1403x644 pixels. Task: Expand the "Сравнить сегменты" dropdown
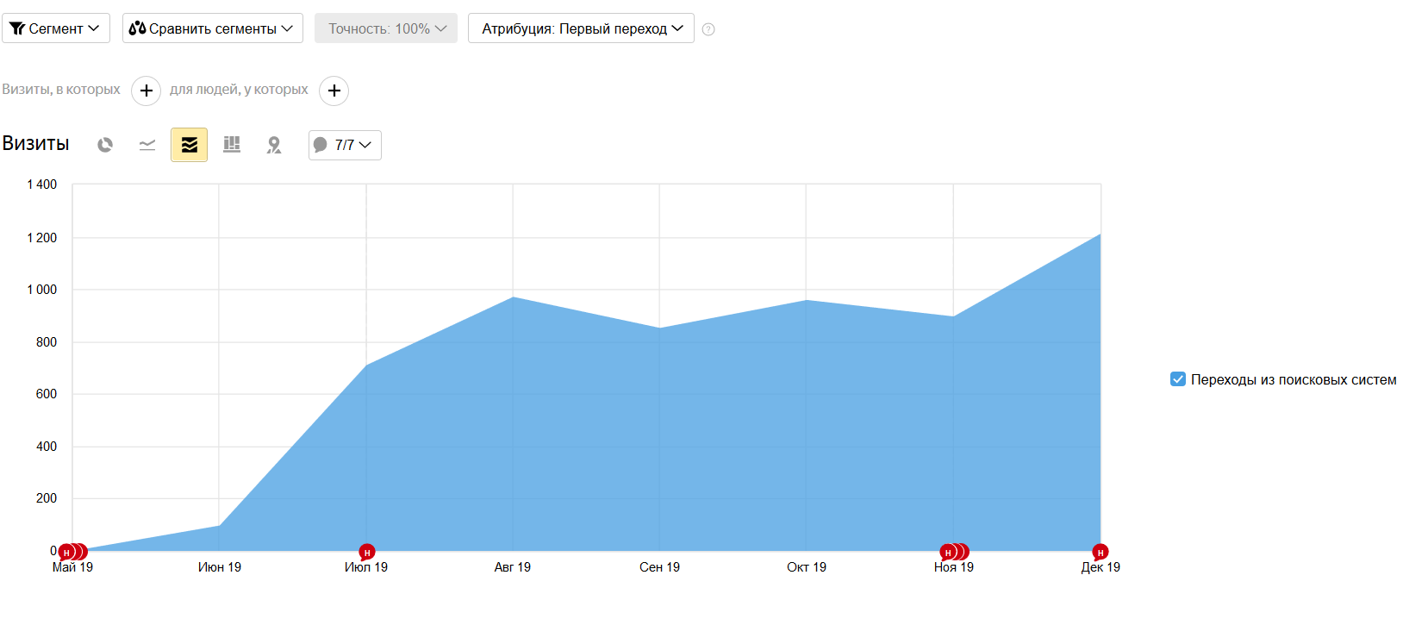[213, 28]
